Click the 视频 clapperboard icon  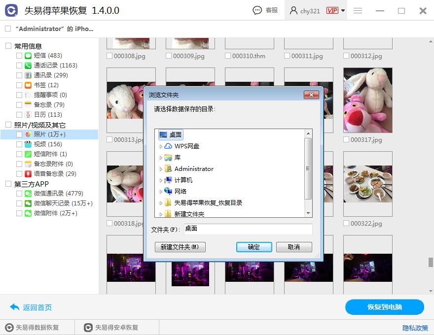(x=28, y=144)
